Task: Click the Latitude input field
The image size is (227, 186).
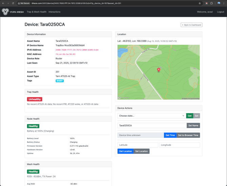Action: pos(138,145)
